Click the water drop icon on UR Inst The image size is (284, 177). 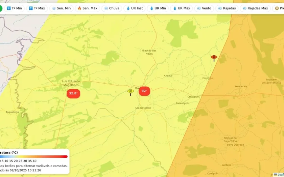click(x=128, y=8)
